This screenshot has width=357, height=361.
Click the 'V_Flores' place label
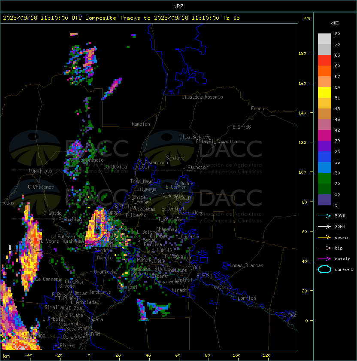tap(65, 346)
